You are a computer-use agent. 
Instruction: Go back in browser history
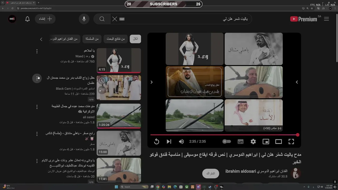3,8
